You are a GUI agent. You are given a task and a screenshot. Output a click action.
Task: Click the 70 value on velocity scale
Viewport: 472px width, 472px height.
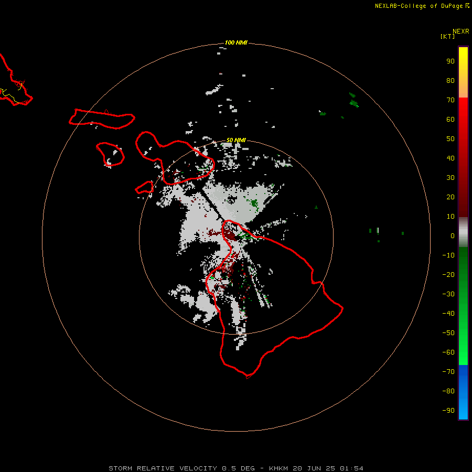(450, 100)
